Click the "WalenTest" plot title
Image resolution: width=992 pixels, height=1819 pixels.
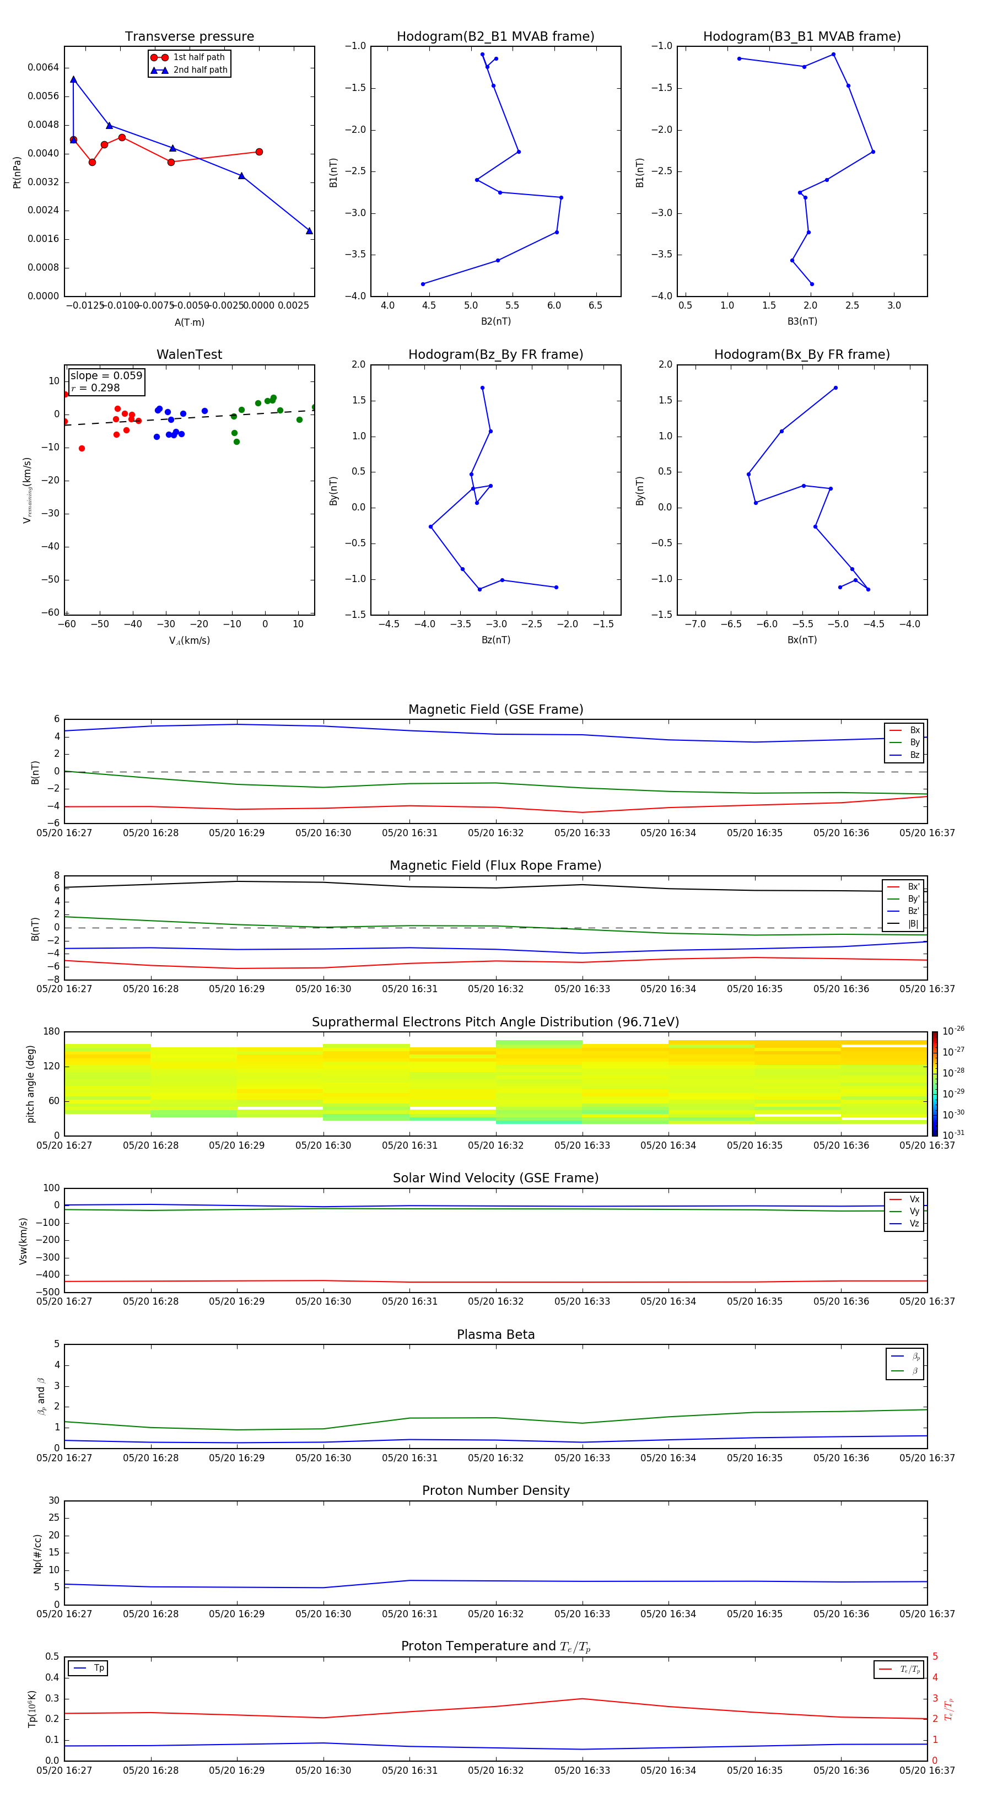[189, 354]
